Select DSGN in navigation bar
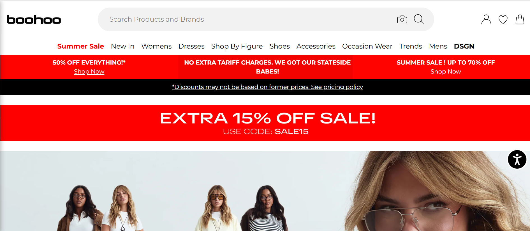The width and height of the screenshot is (530, 231). pyautogui.click(x=464, y=46)
